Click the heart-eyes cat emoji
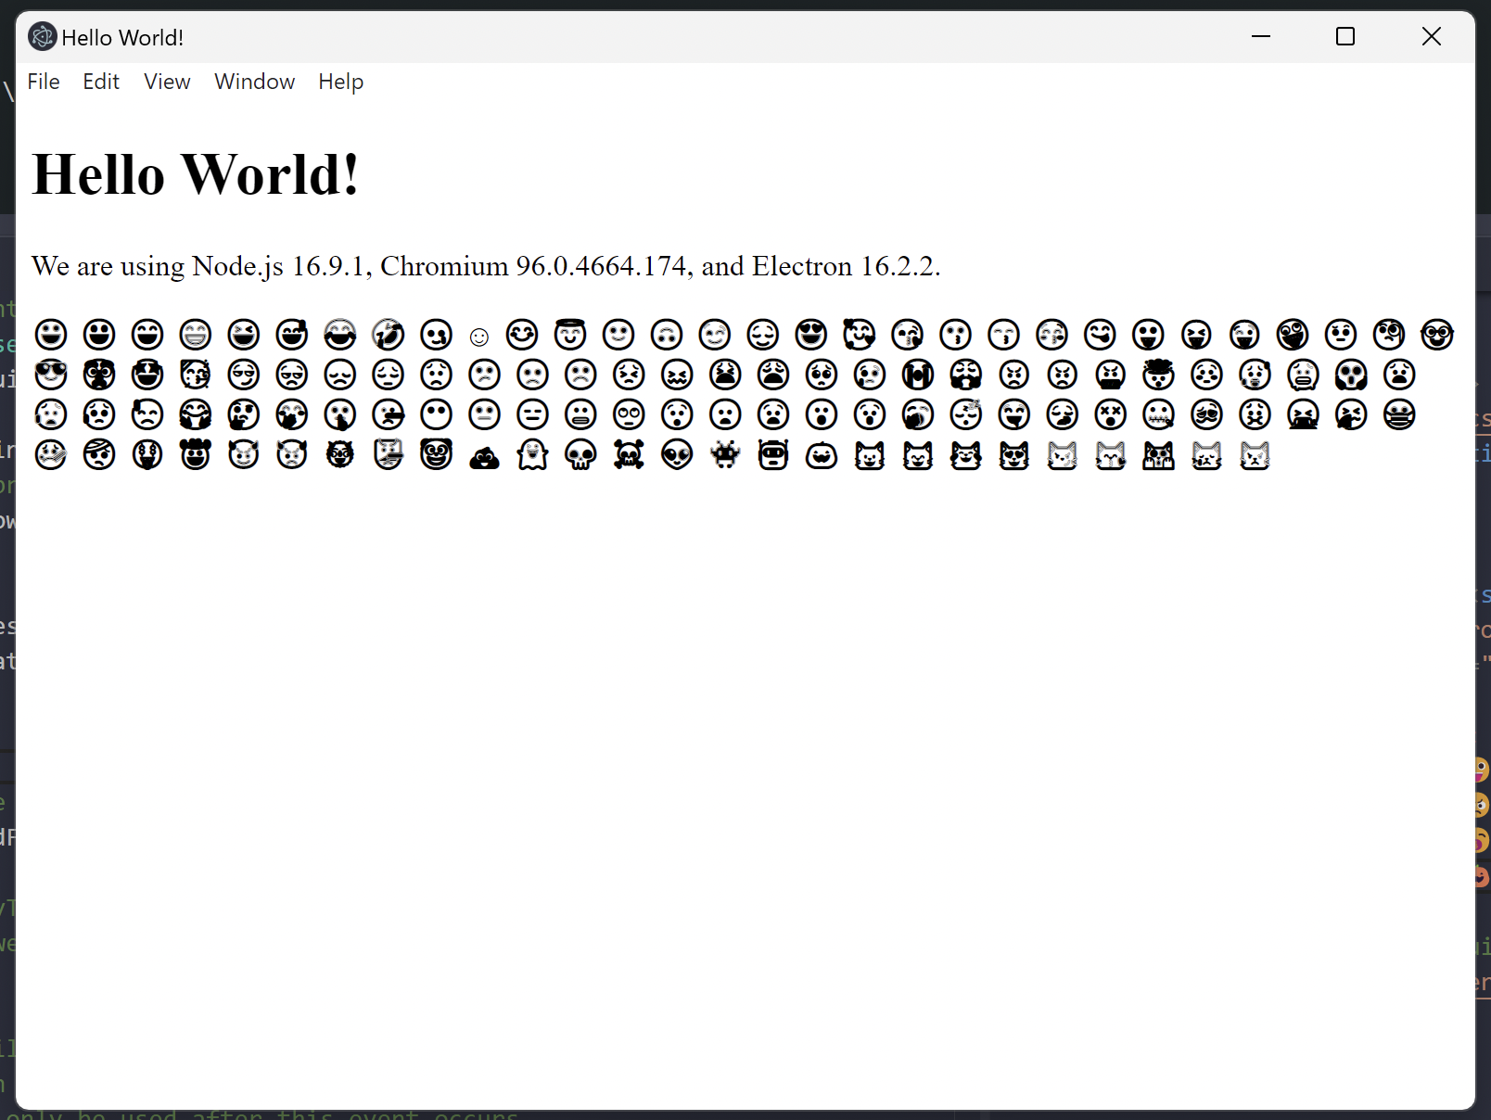1491x1120 pixels. pos(1014,454)
